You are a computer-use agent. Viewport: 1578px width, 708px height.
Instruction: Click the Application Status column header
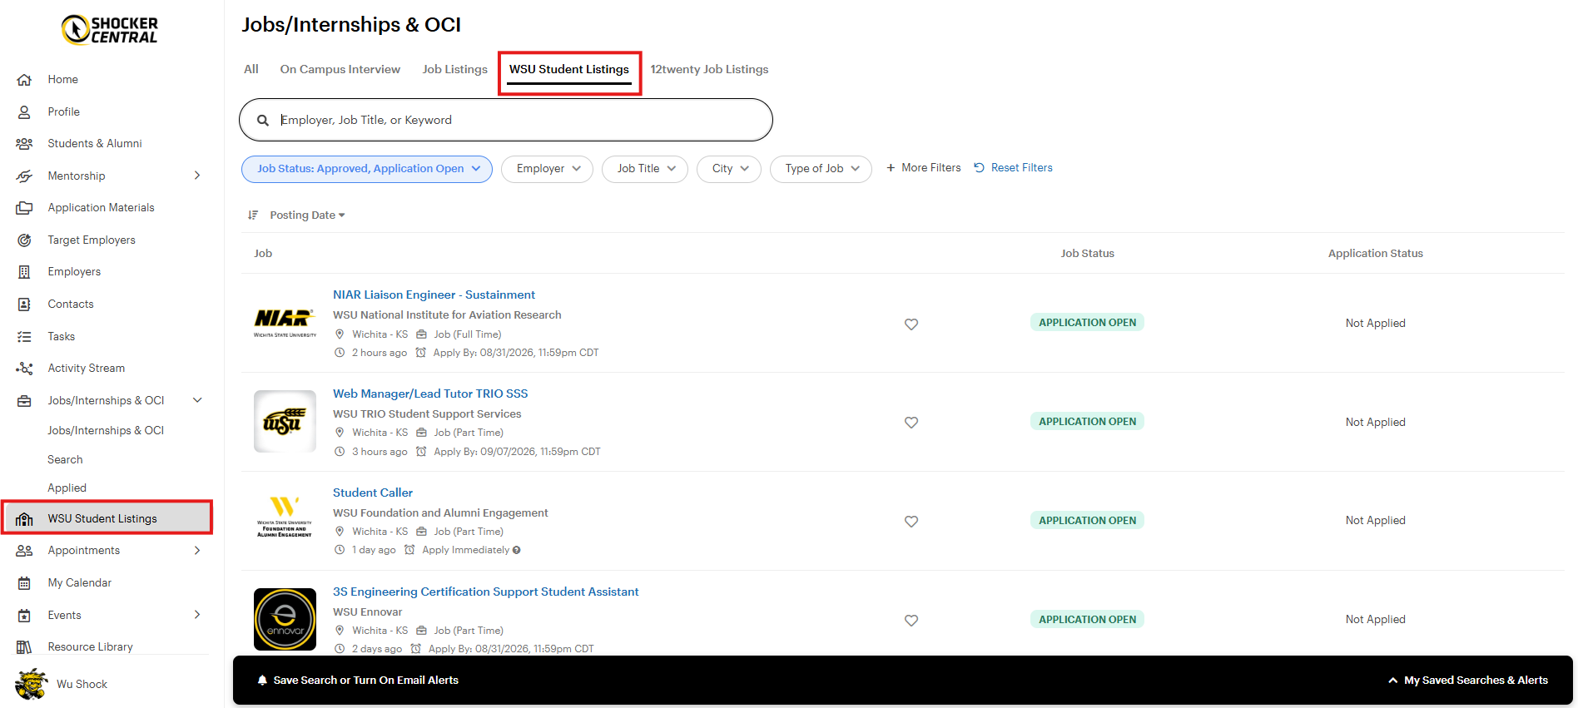click(x=1375, y=254)
